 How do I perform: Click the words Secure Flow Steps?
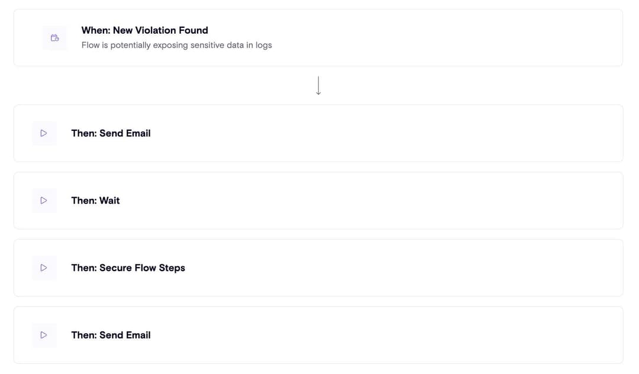click(x=142, y=268)
